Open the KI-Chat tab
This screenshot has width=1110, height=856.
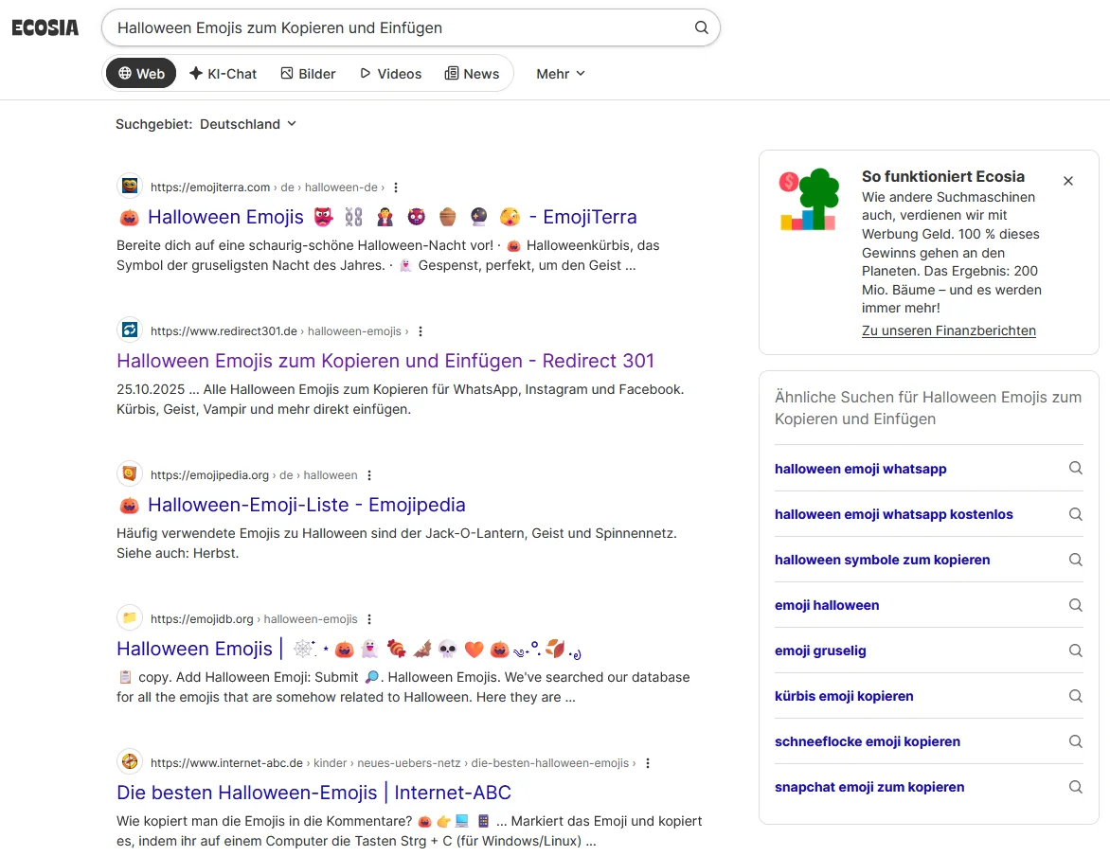[223, 74]
